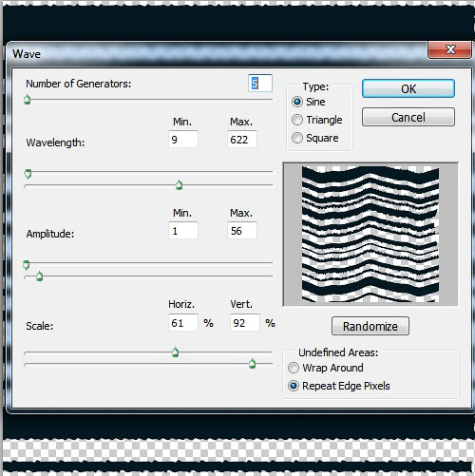Click the Amplitude Max field showing 56
The width and height of the screenshot is (475, 476).
pos(242,231)
